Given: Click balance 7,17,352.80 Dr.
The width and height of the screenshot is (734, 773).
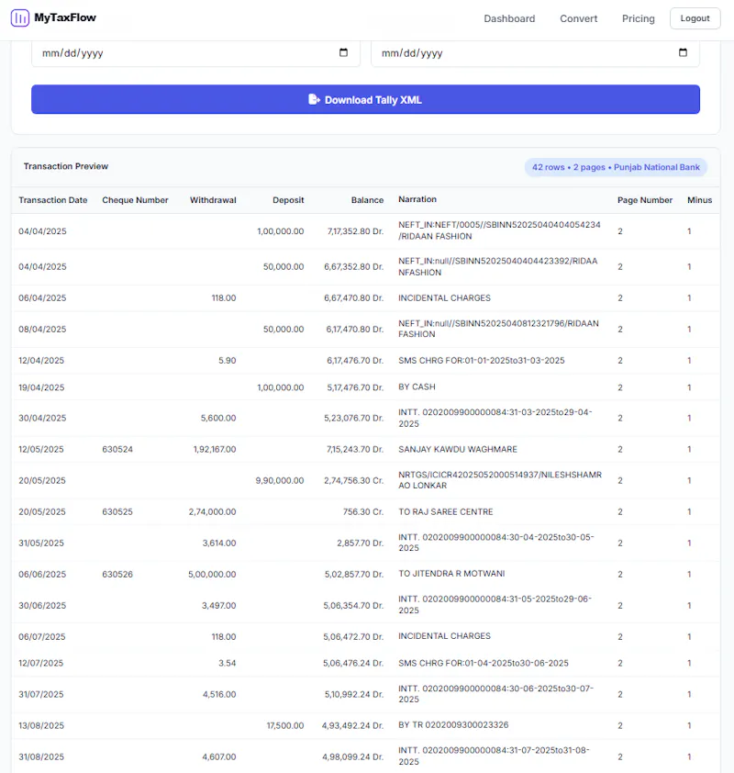Looking at the screenshot, I should [355, 231].
